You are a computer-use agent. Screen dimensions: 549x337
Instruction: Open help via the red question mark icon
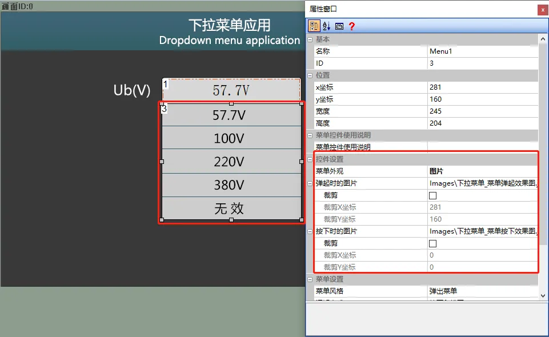click(352, 26)
